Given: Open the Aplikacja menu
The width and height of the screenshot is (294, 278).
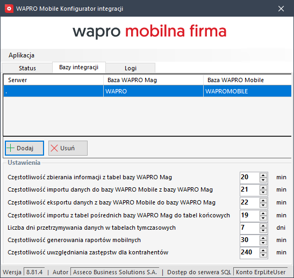Looking at the screenshot, I should click(21, 55).
